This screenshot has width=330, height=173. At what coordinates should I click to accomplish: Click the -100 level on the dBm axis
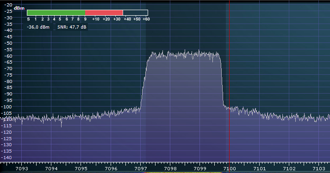[7, 107]
